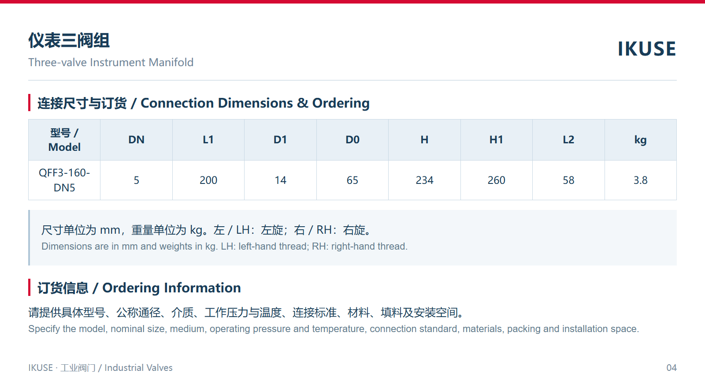Click the L2 value '58'
705x385 pixels.
click(x=568, y=180)
